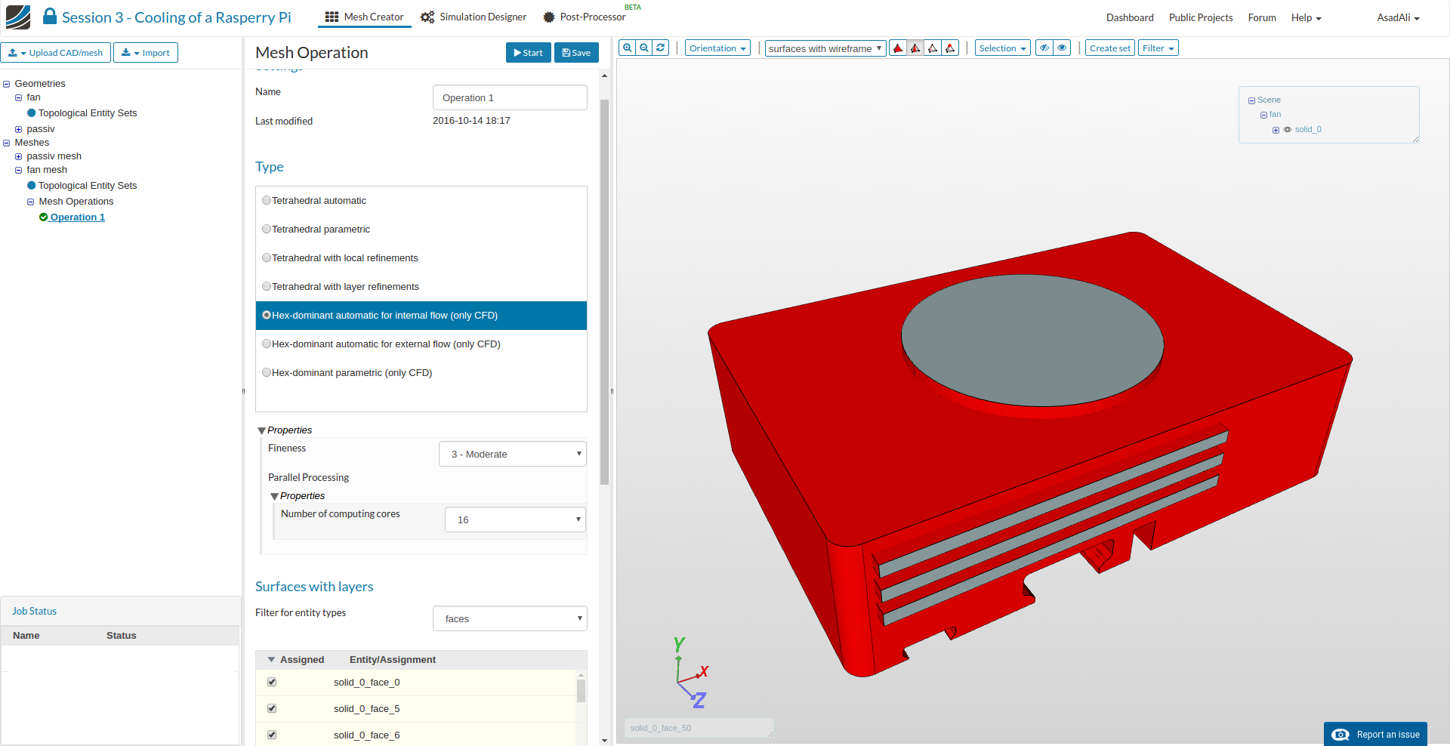Viewport: 1450px width, 746px height.
Task: Expand the passiv geometry tree node
Action: coord(19,129)
